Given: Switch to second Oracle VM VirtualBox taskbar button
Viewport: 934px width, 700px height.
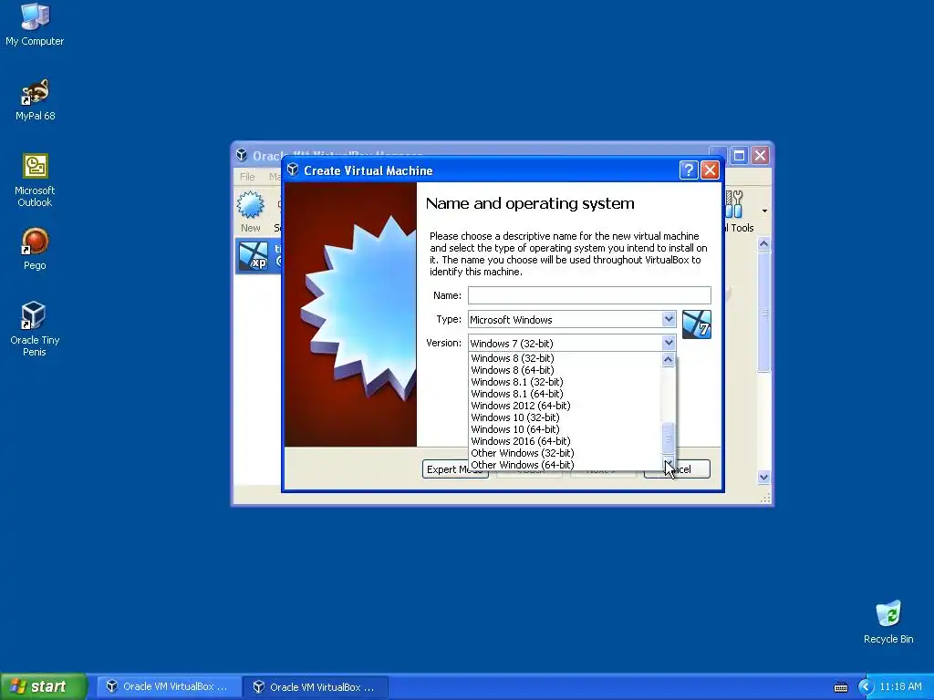Looking at the screenshot, I should tap(315, 687).
